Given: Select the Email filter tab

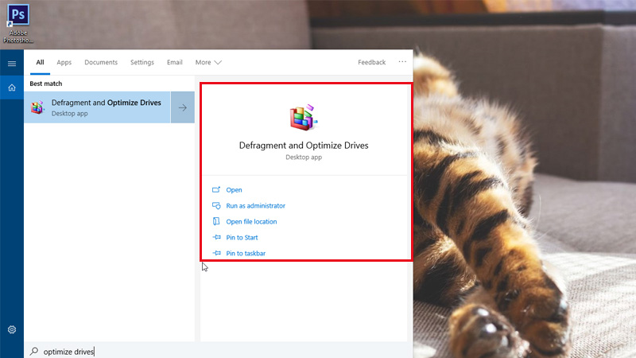Looking at the screenshot, I should (174, 62).
